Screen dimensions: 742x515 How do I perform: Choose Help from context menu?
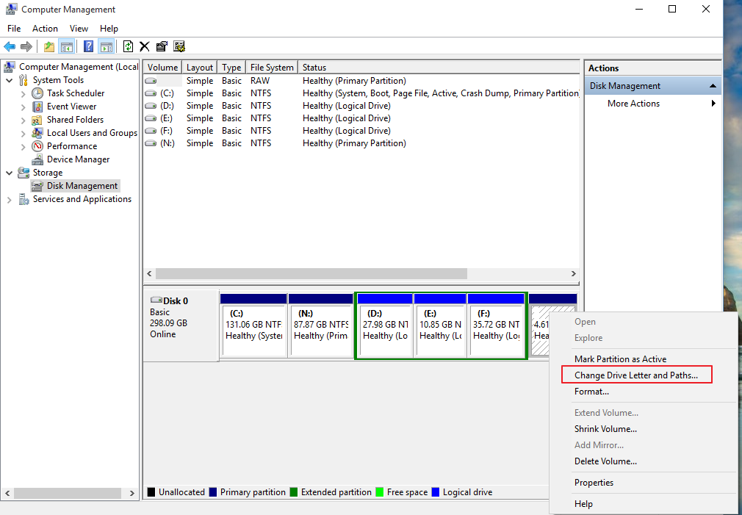pos(644,504)
